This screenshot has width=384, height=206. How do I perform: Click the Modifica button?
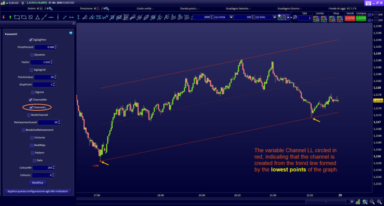37,183
